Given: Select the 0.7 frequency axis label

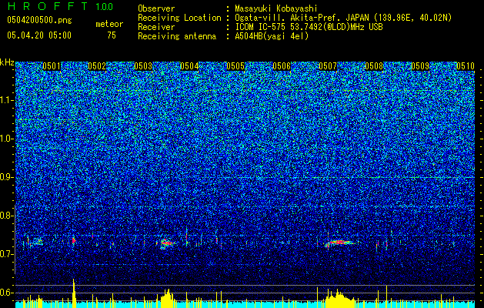Looking at the screenshot, I should tap(7, 254).
